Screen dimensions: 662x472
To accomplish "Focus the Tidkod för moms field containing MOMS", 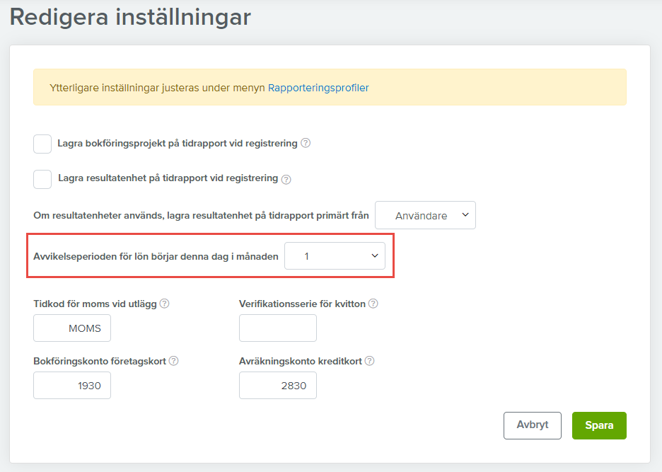I will [x=72, y=328].
